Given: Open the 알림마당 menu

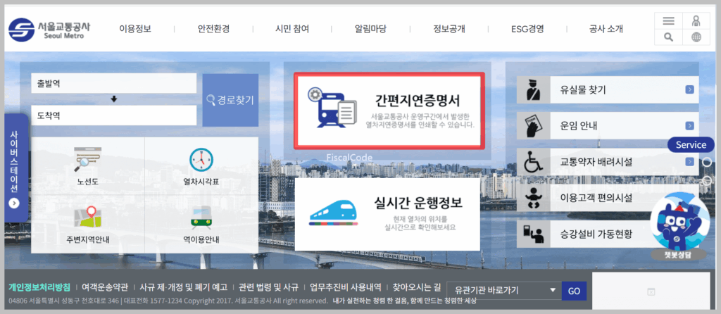Looking at the screenshot, I should click(x=370, y=29).
